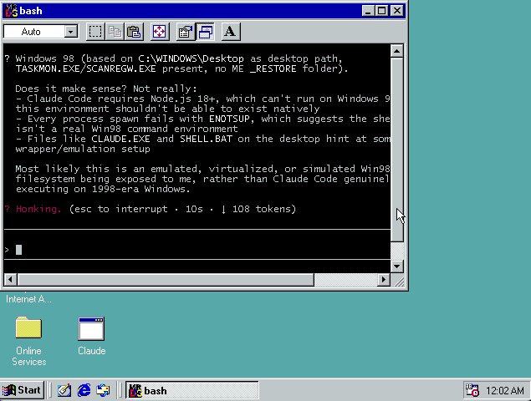Viewport: 531px width, 401px height.
Task: Click the bash taskbar button
Action: tap(192, 391)
